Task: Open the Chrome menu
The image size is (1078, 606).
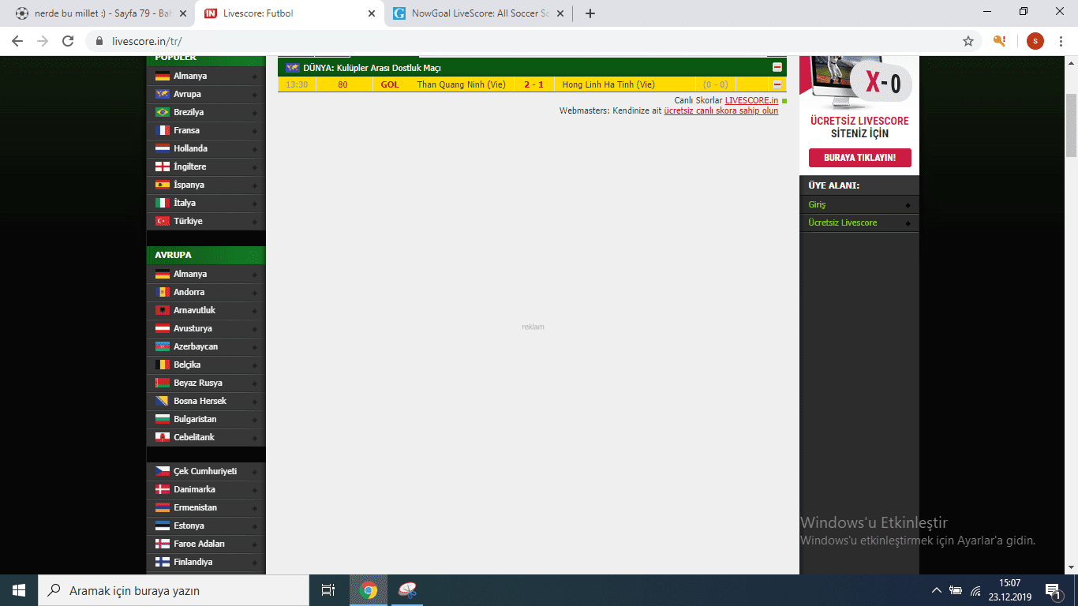Action: (1060, 41)
